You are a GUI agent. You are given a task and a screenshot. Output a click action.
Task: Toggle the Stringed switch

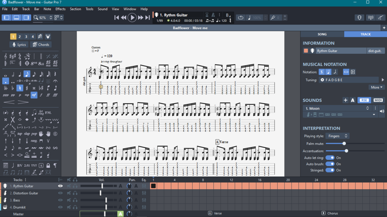[330, 170]
